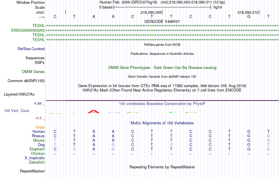Click the 5 bases scale bar

tap(162, 7)
